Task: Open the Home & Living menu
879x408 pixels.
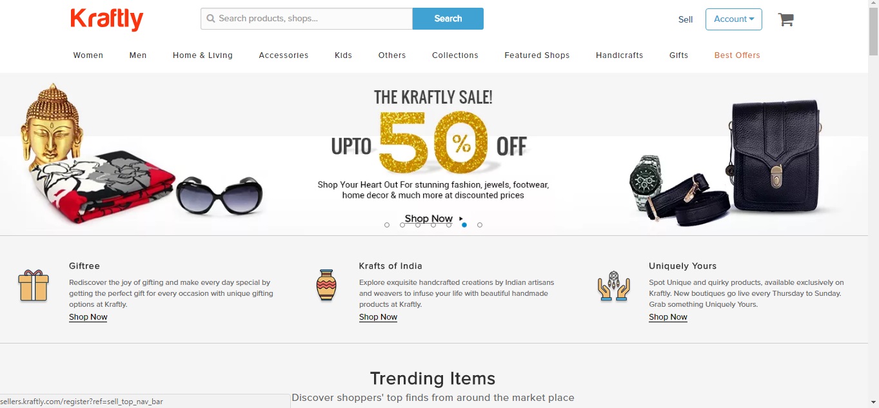Action: pos(202,55)
